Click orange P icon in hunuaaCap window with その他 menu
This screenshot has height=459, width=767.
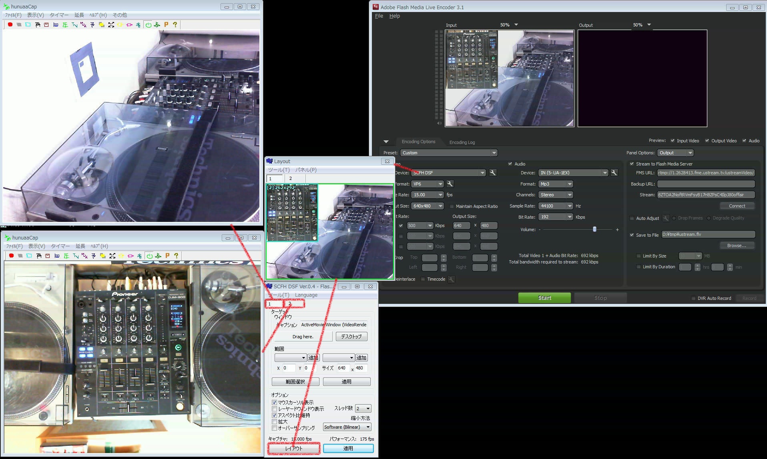click(x=166, y=25)
